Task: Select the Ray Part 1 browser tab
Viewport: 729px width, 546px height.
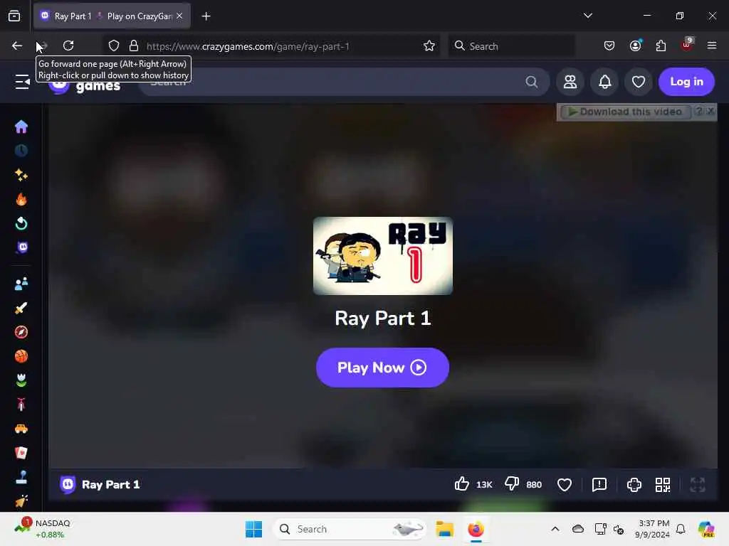Action: click(x=112, y=16)
